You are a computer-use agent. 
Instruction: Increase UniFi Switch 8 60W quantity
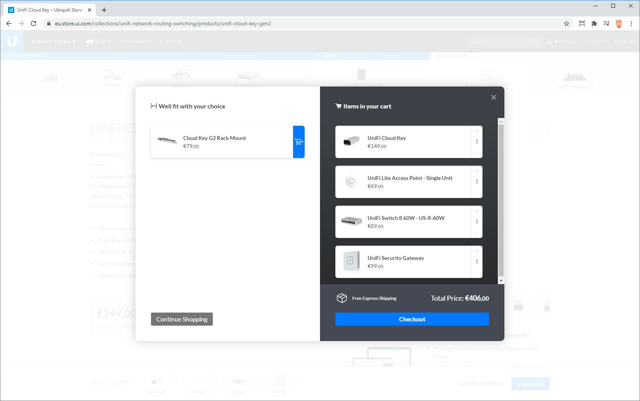click(x=477, y=211)
